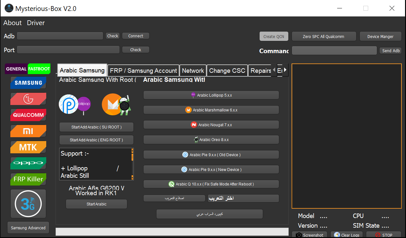Screen dimensions: 406x238
Task: Open the Samsung brand section
Action: pyautogui.click(x=28, y=83)
